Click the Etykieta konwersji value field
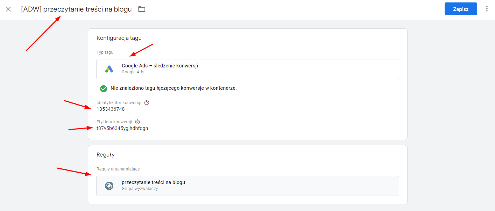Image resolution: width=495 pixels, height=211 pixels. (x=122, y=128)
